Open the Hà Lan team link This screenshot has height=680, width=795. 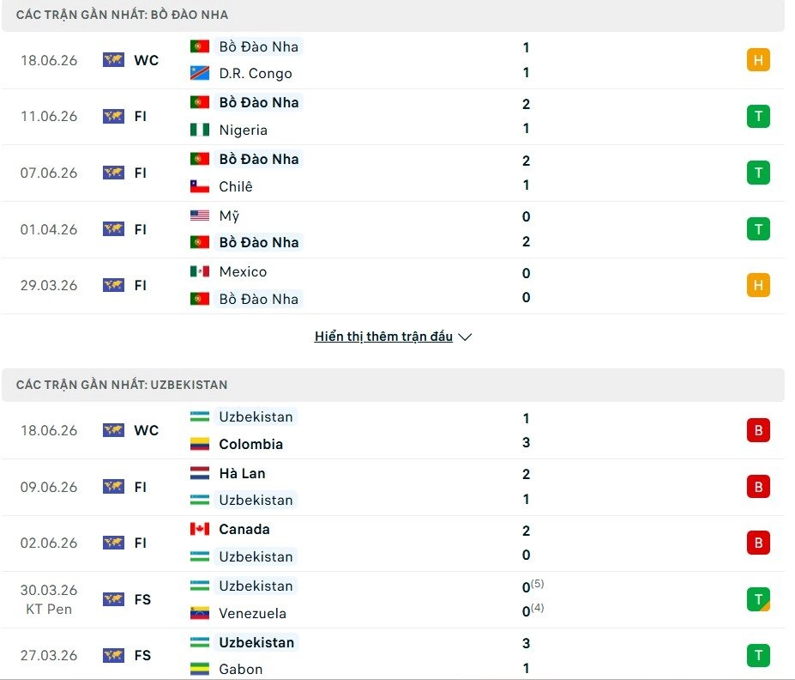pos(242,473)
